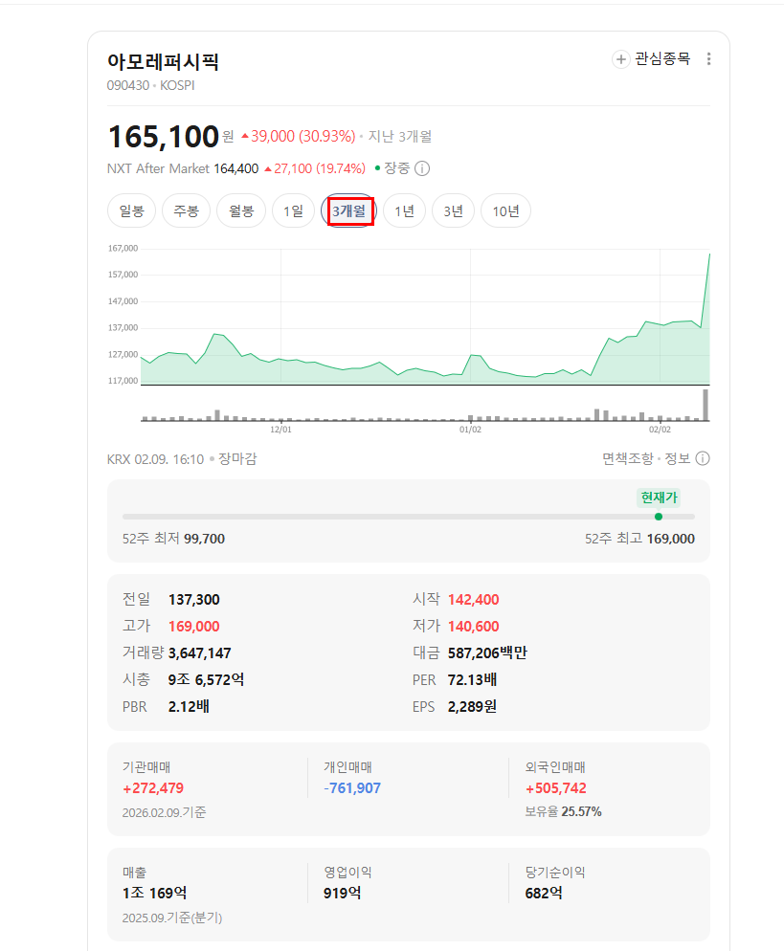The width and height of the screenshot is (784, 951).
Task: Click the 시작 142,400 value
Action: point(473,600)
